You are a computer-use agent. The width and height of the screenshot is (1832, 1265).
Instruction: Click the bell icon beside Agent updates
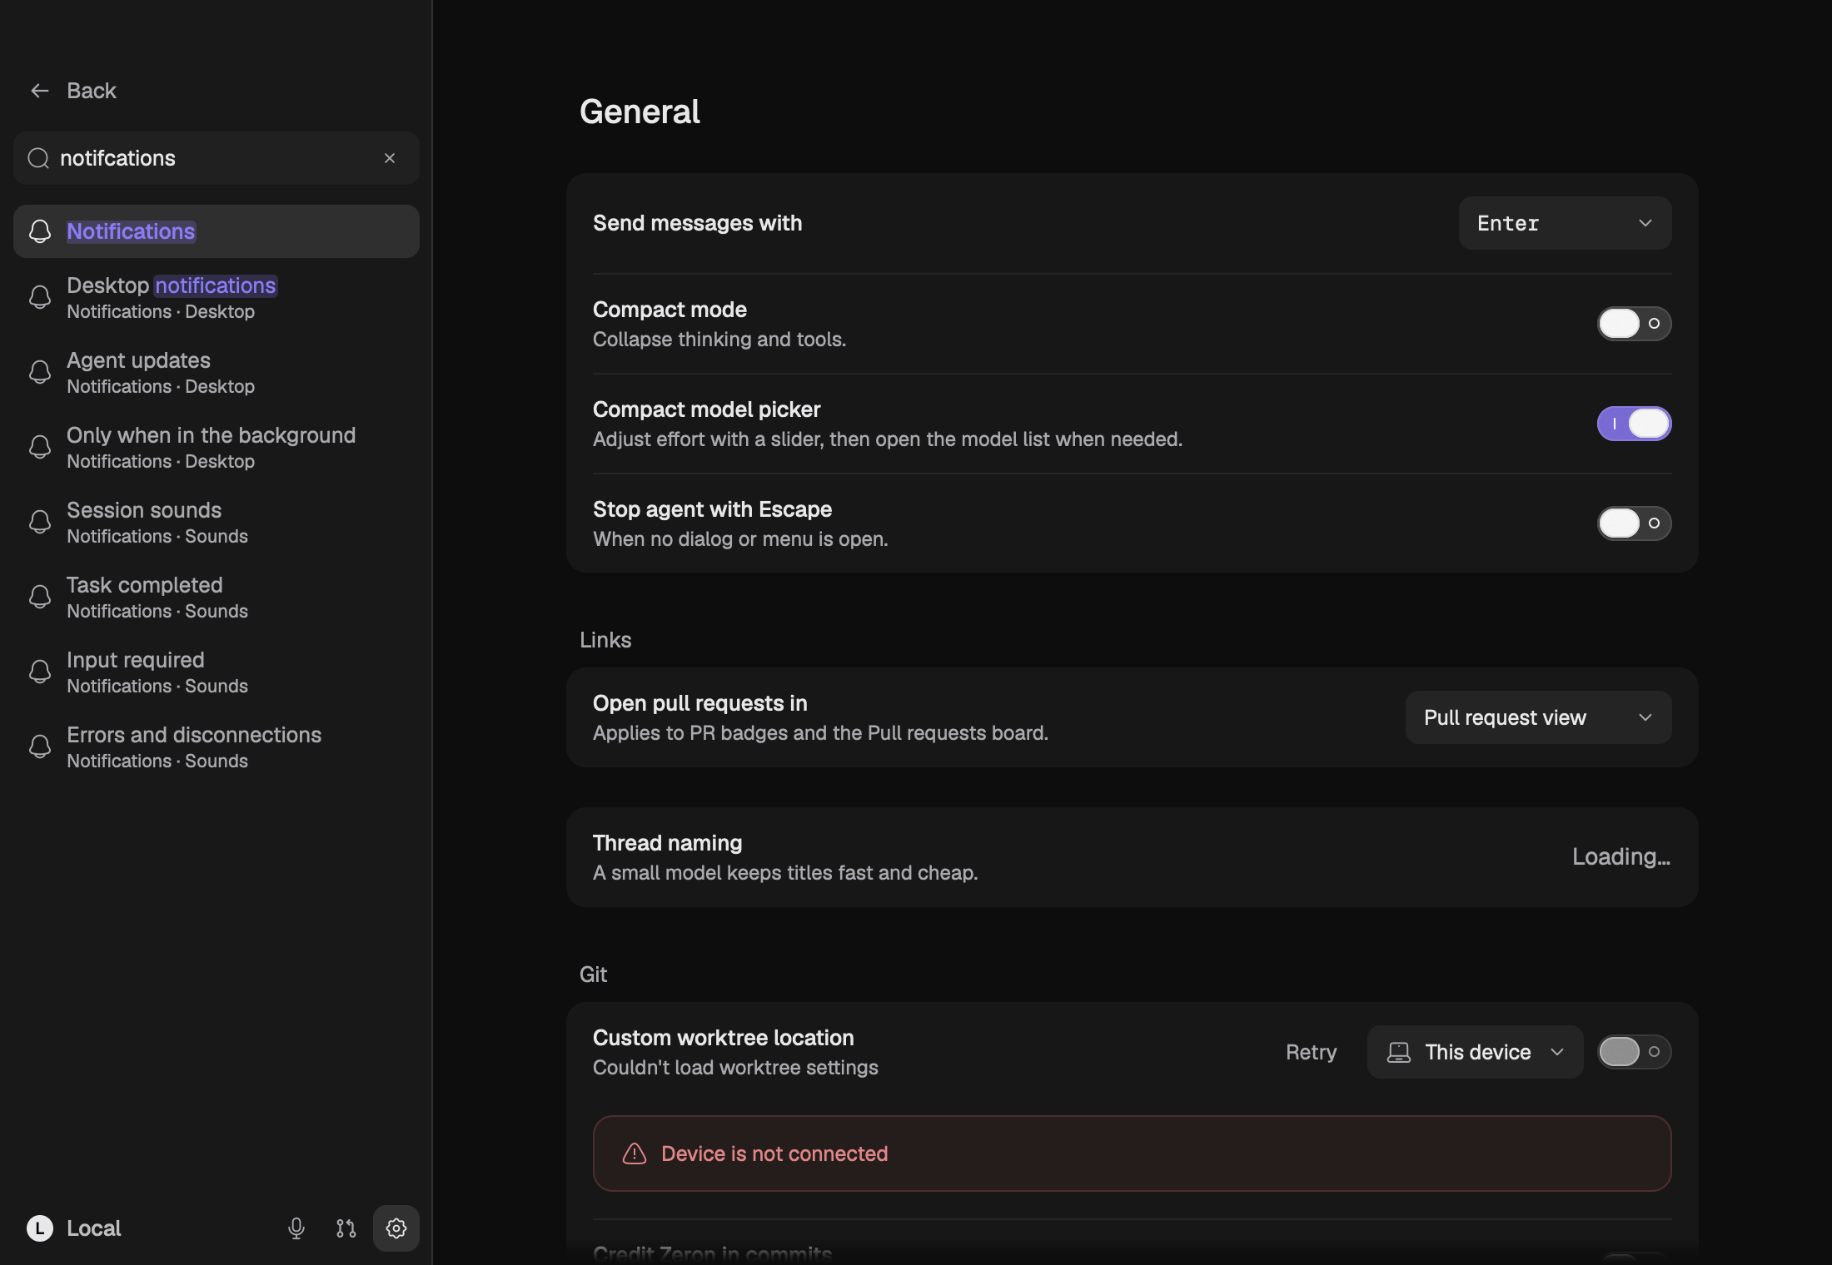click(40, 372)
